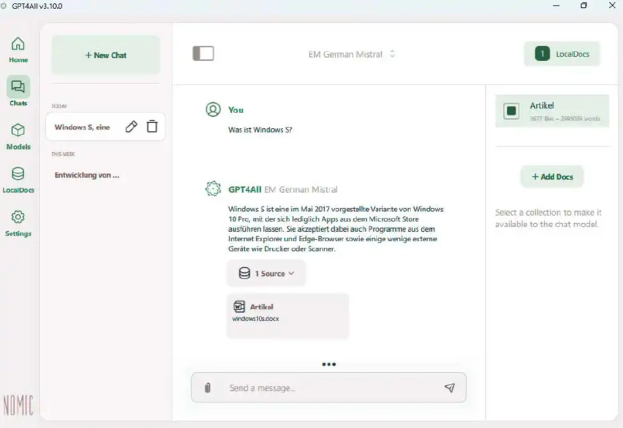Open EM German Mistral model dropdown
The image size is (623, 428).
351,54
